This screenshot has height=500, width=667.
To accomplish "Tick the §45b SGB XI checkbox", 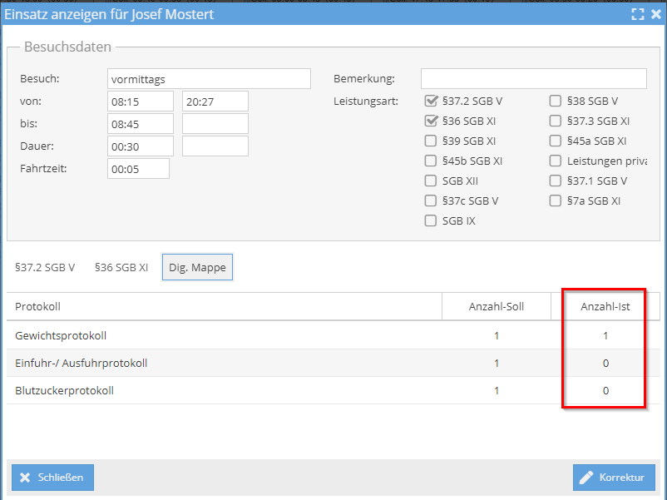I will [431, 161].
